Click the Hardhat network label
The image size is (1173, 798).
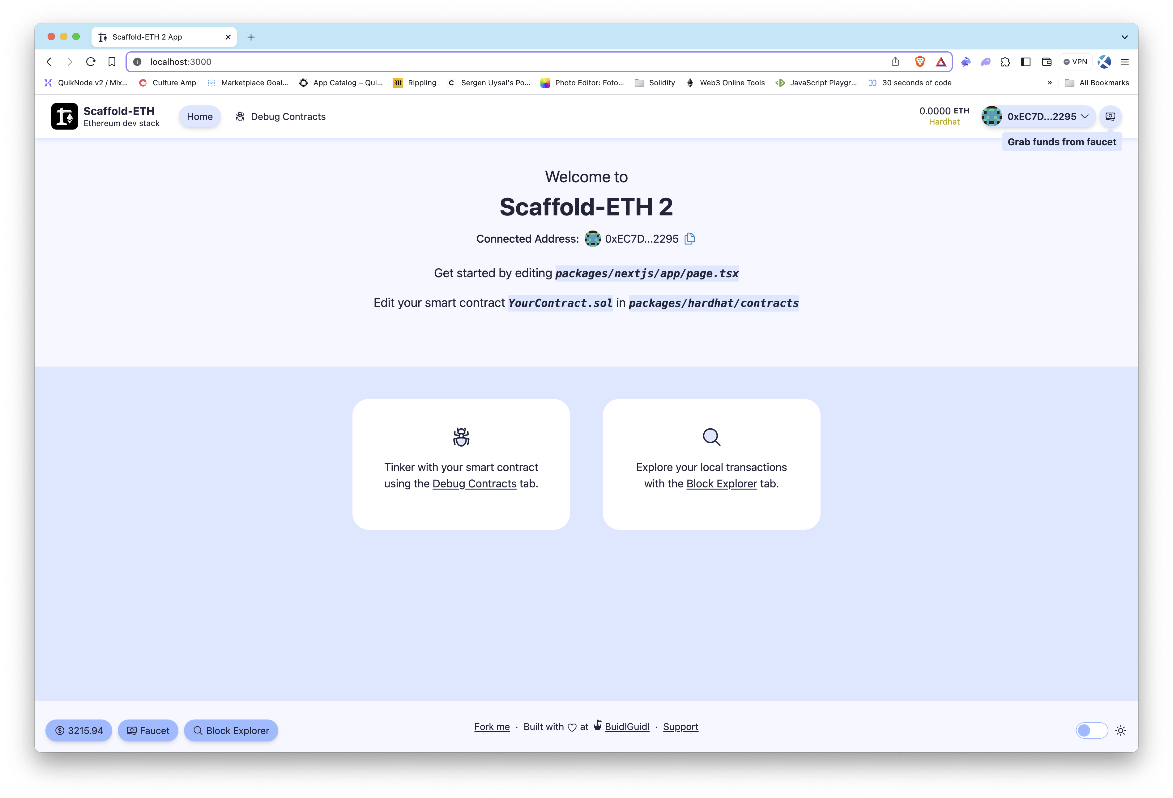[x=944, y=122]
